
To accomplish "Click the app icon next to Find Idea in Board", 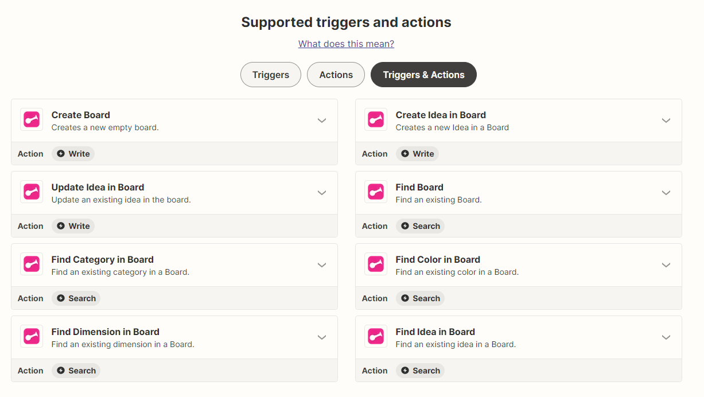I will point(376,337).
